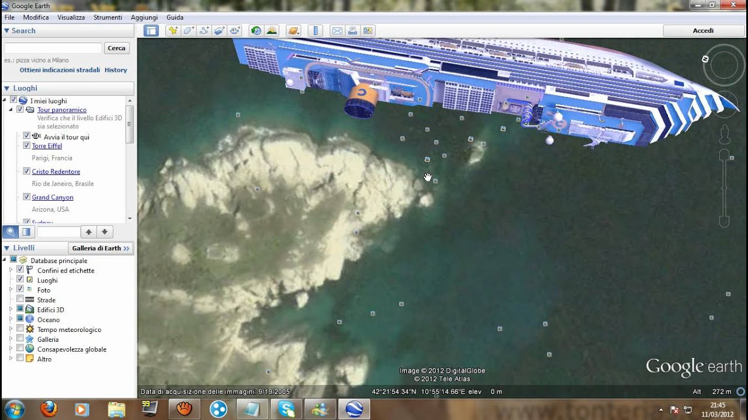
Task: Click the Luoghi panel filter input field
Action: [x=58, y=232]
